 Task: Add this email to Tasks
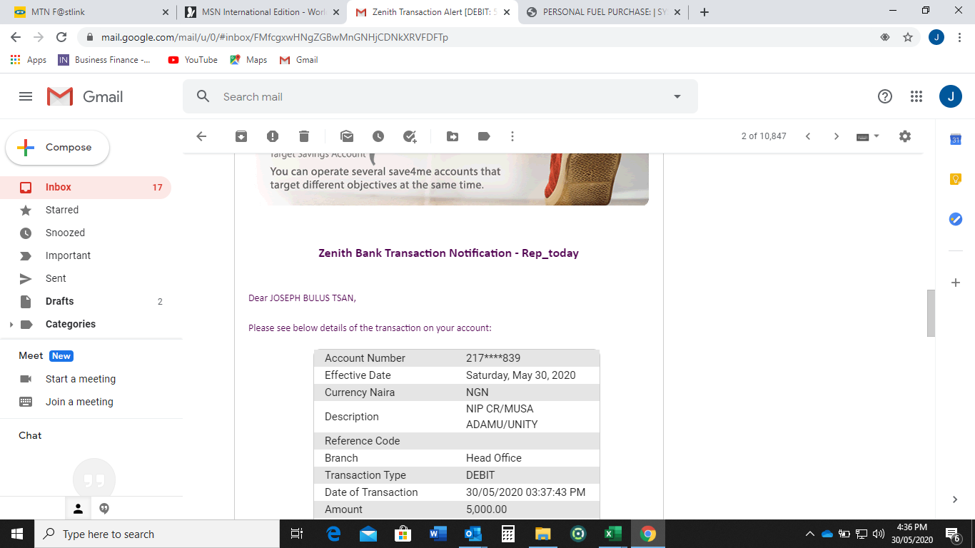[410, 136]
